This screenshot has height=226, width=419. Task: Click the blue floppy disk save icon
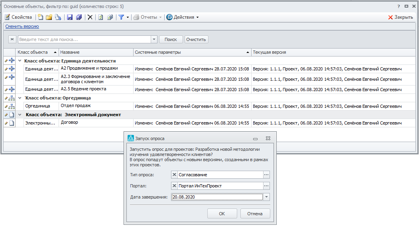click(x=70, y=17)
